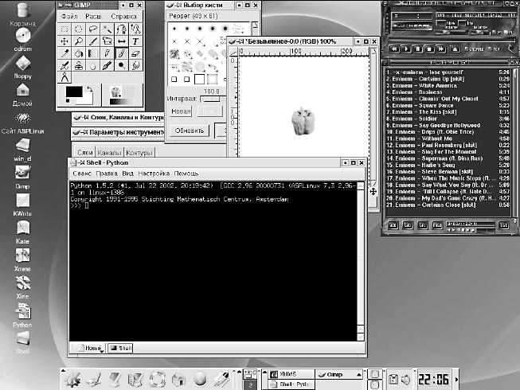Select the Measure compass tool
This screenshot has height=390, width=520.
pyautogui.click(x=65, y=77)
